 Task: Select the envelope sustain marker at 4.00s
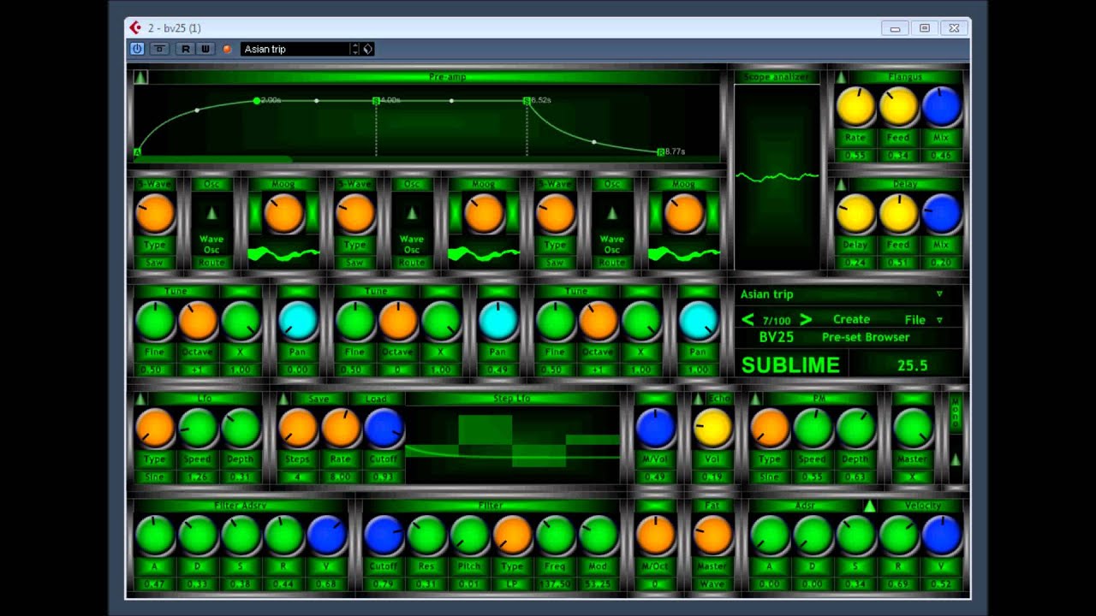tap(376, 101)
